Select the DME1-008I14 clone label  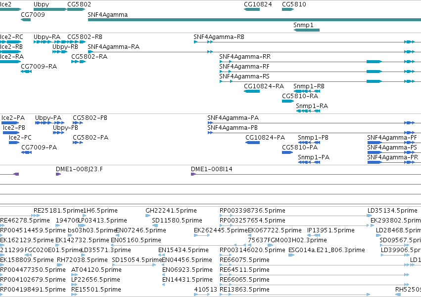[212, 169]
